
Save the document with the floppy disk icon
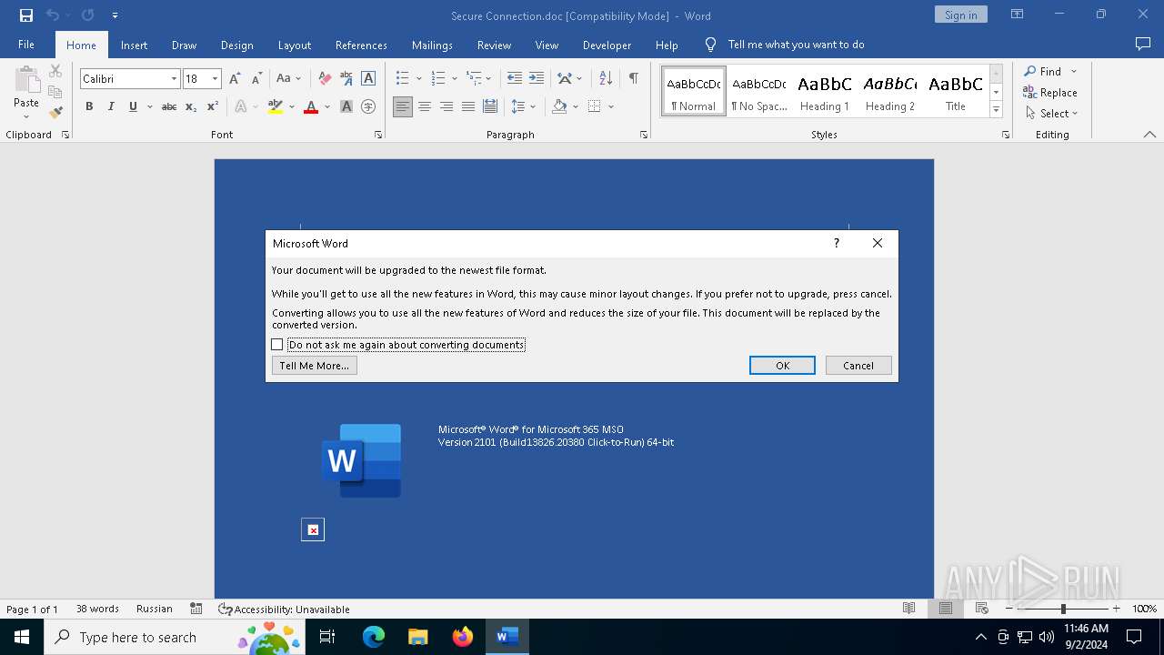[x=26, y=15]
